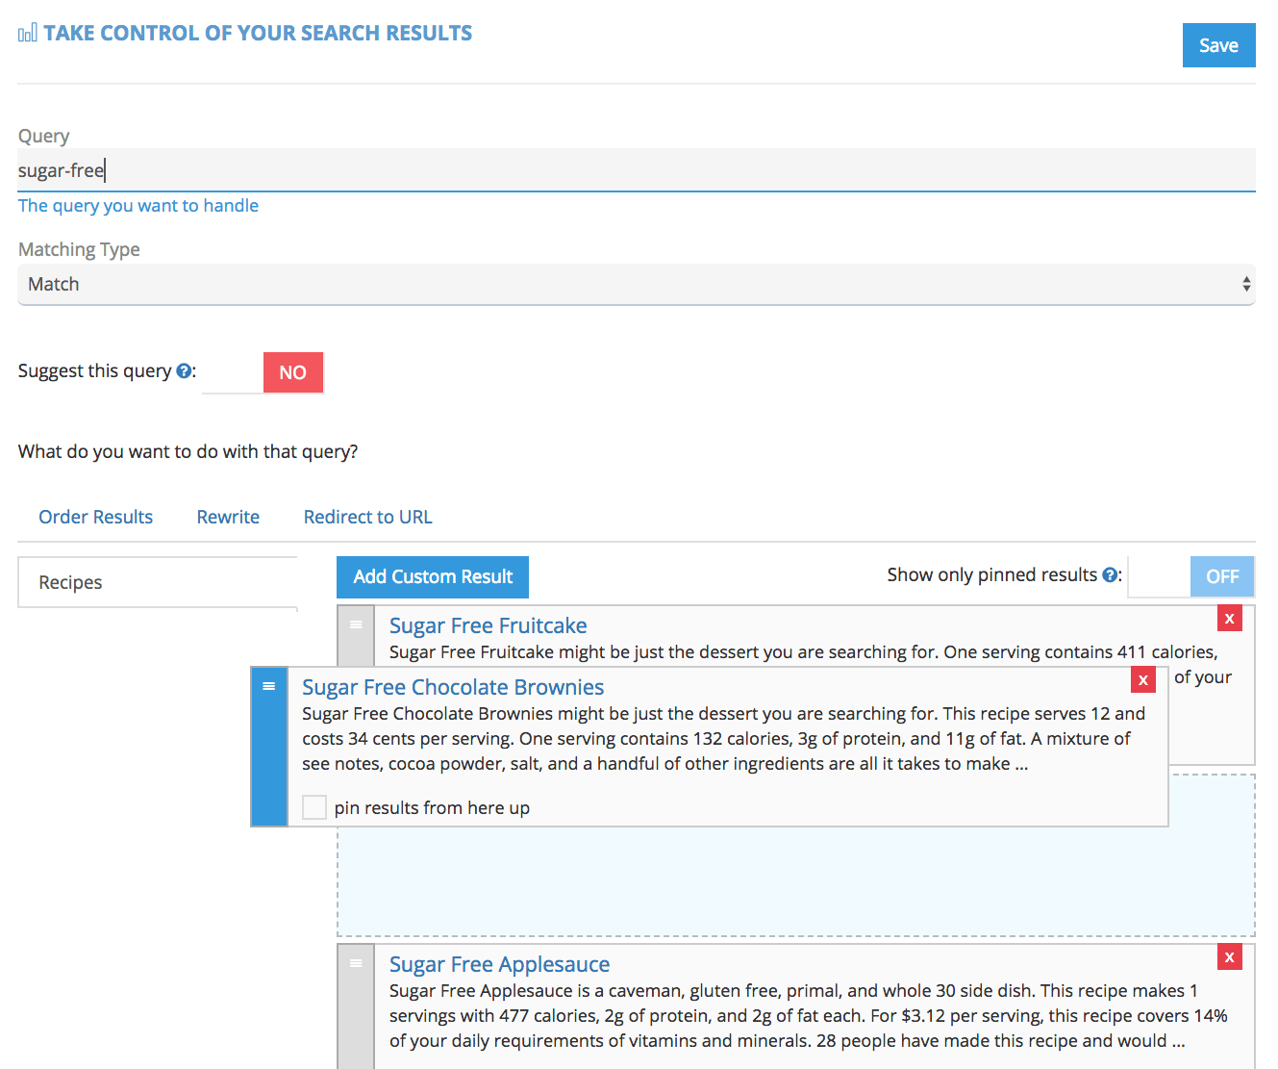Toggle 'Suggest this query' from NO
This screenshot has width=1278, height=1069.
pos(293,372)
